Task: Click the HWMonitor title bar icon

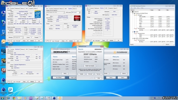Action: 131,6
